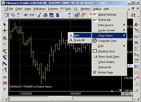This screenshot has width=141, height=102.
Task: Click the blue dollar sign icon
Action: [x=58, y=15]
